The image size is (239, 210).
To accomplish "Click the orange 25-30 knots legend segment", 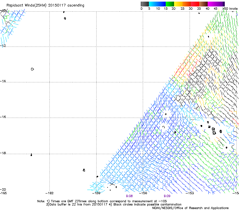I will [187, 4].
